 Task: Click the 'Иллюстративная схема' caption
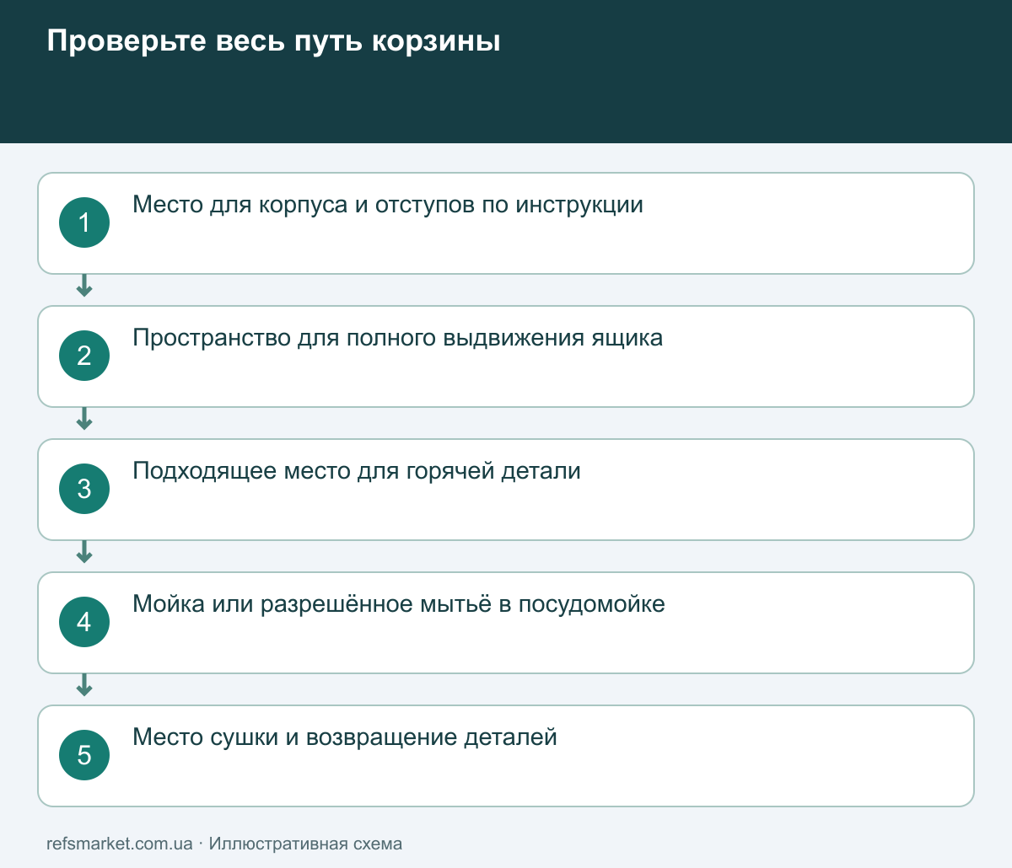point(305,844)
